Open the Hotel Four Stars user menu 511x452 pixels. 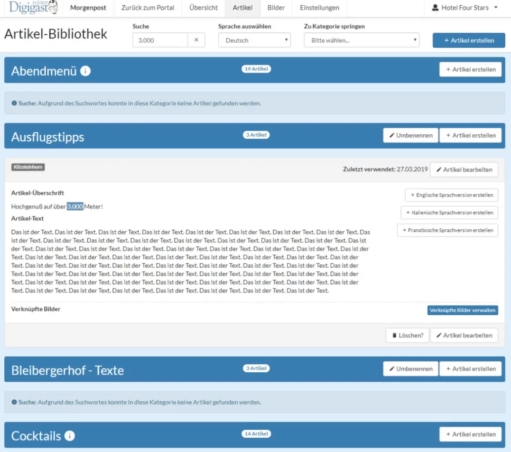465,8
